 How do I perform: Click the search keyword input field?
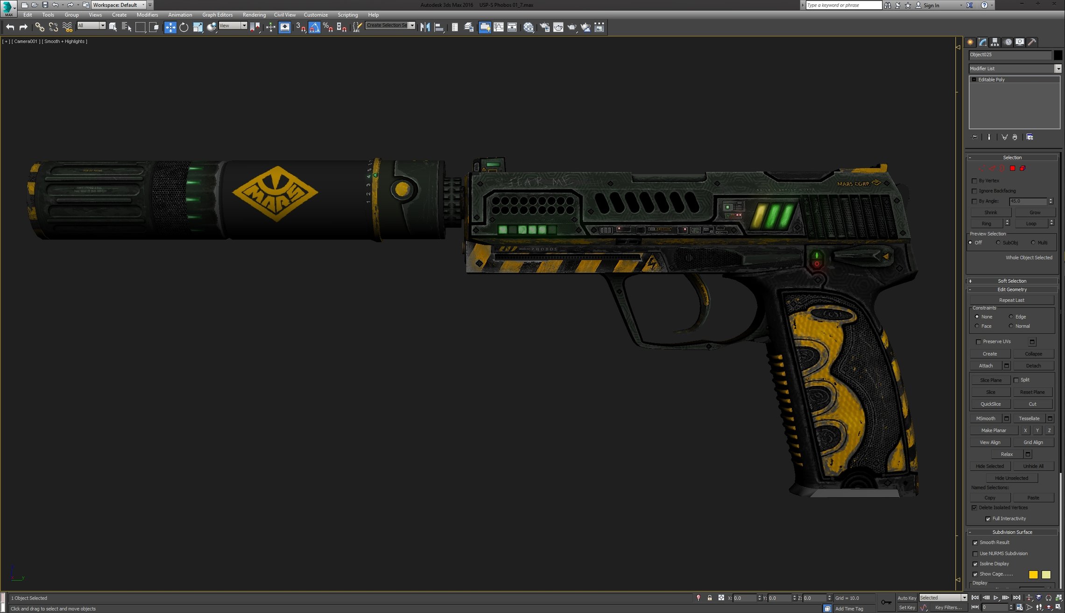click(844, 5)
